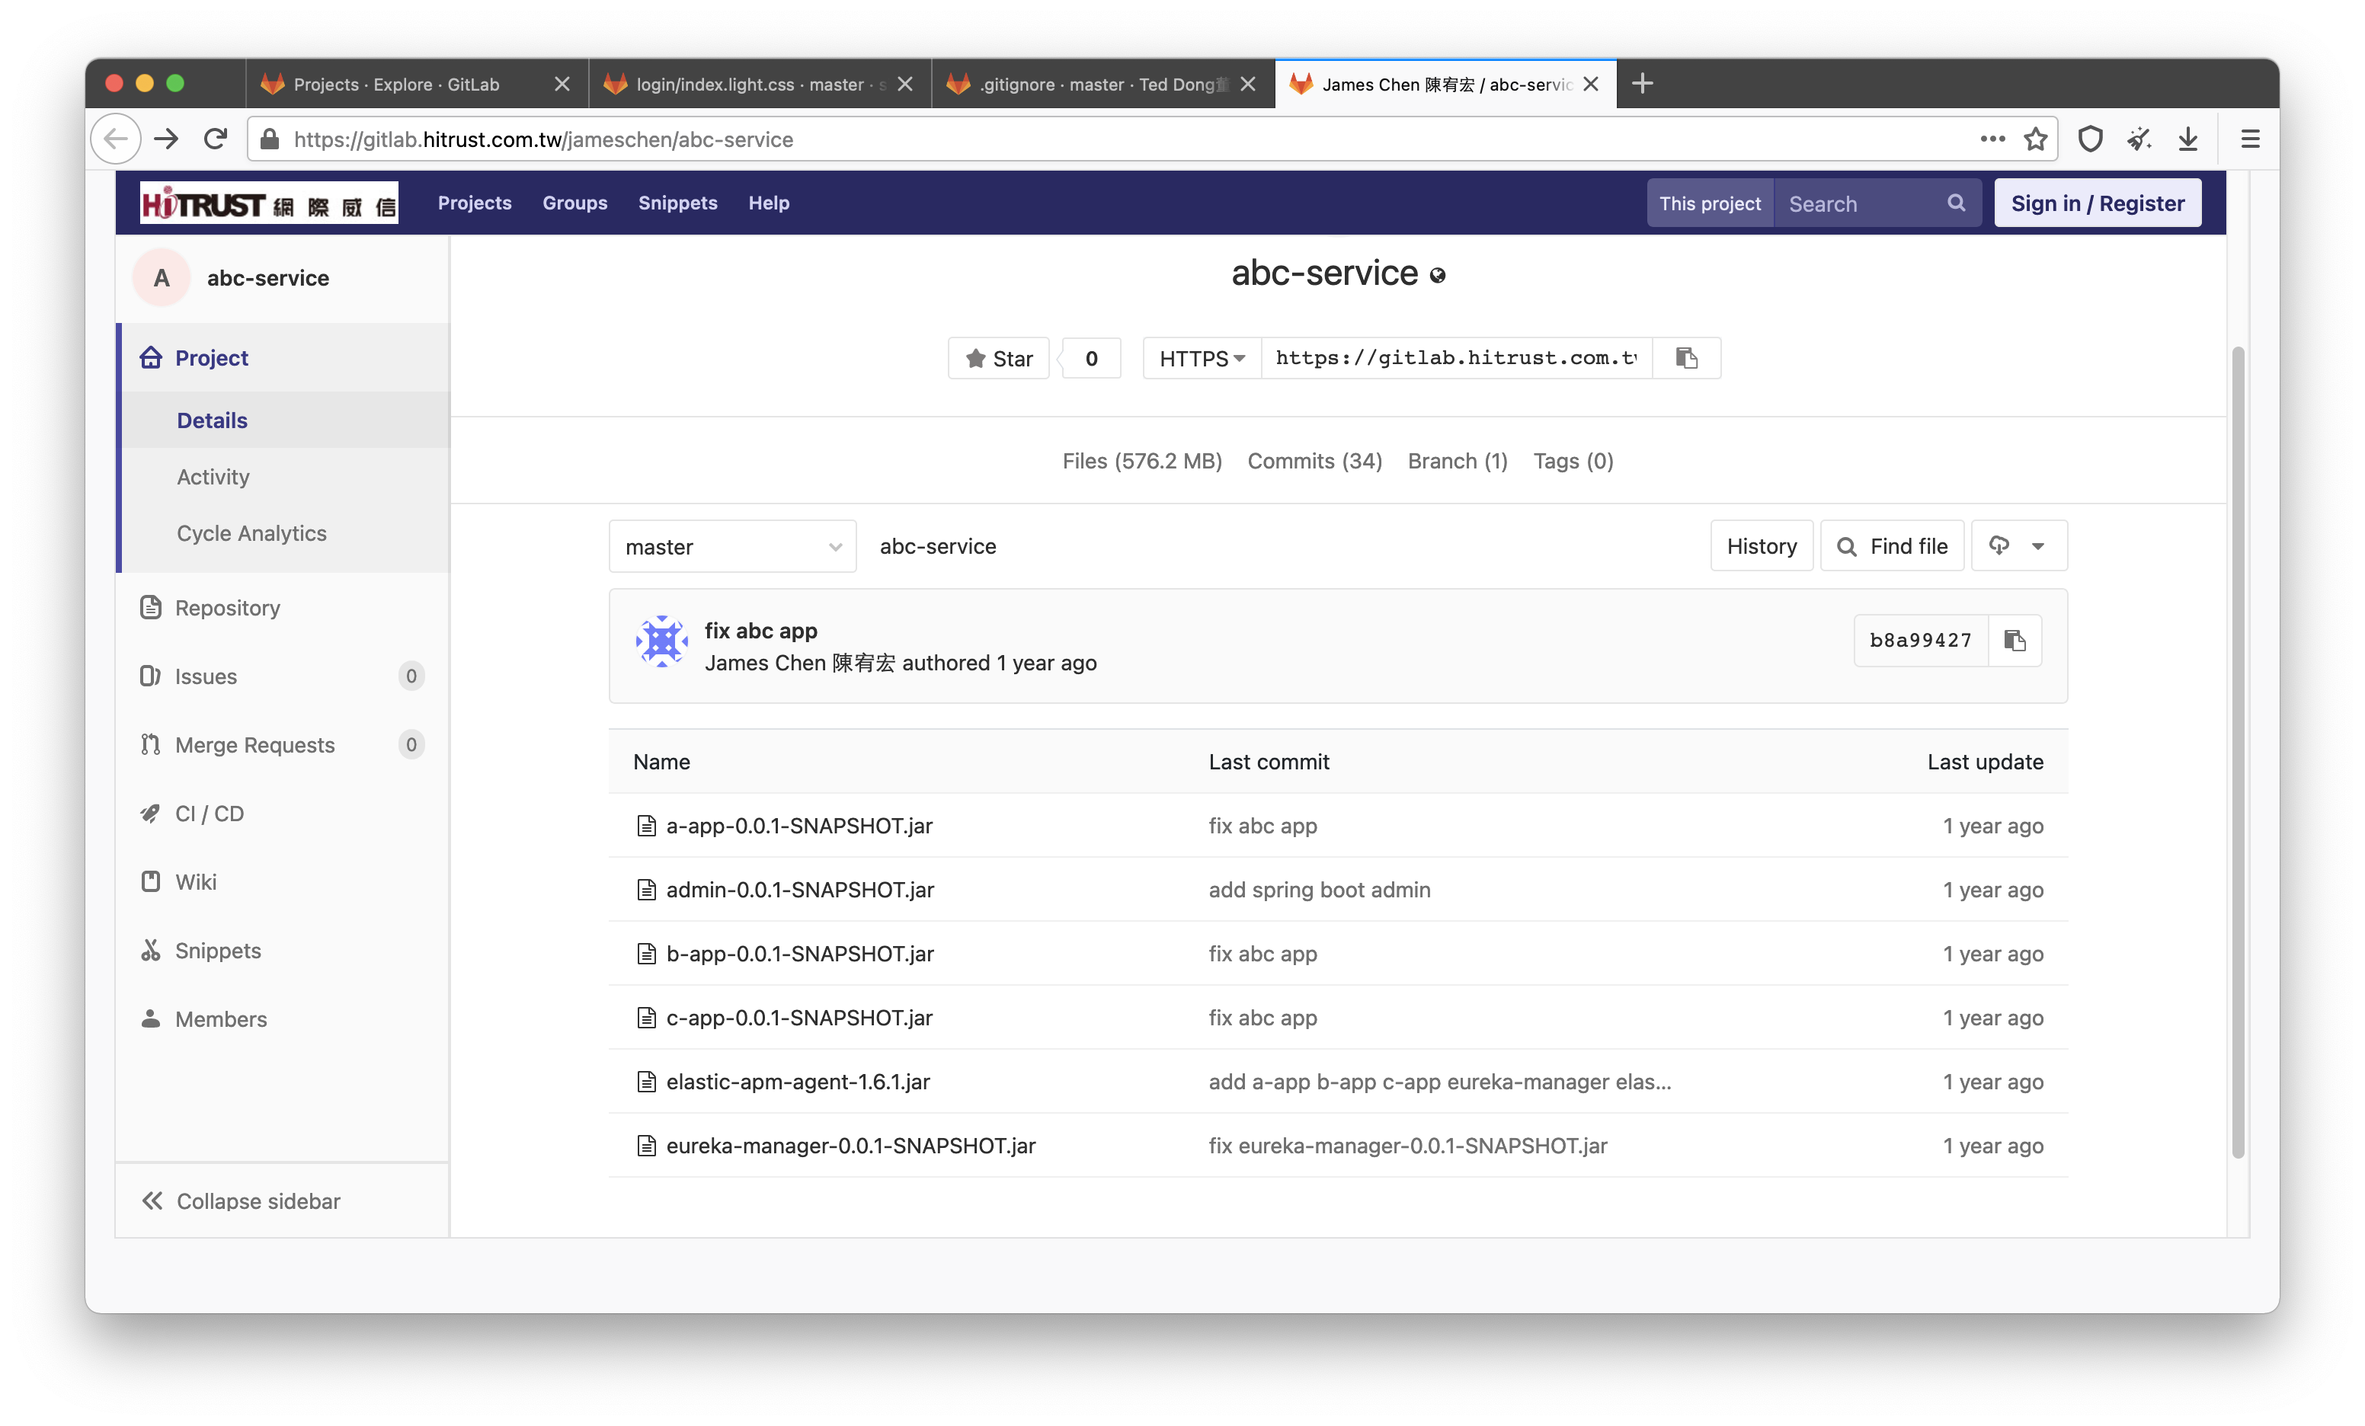2365x1426 pixels.
Task: Open the browser downloads arrow icon
Action: click(2188, 139)
